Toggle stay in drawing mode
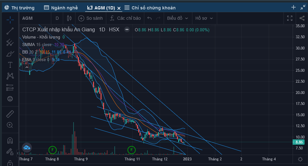Screen dimensions: 308x166 10,152
